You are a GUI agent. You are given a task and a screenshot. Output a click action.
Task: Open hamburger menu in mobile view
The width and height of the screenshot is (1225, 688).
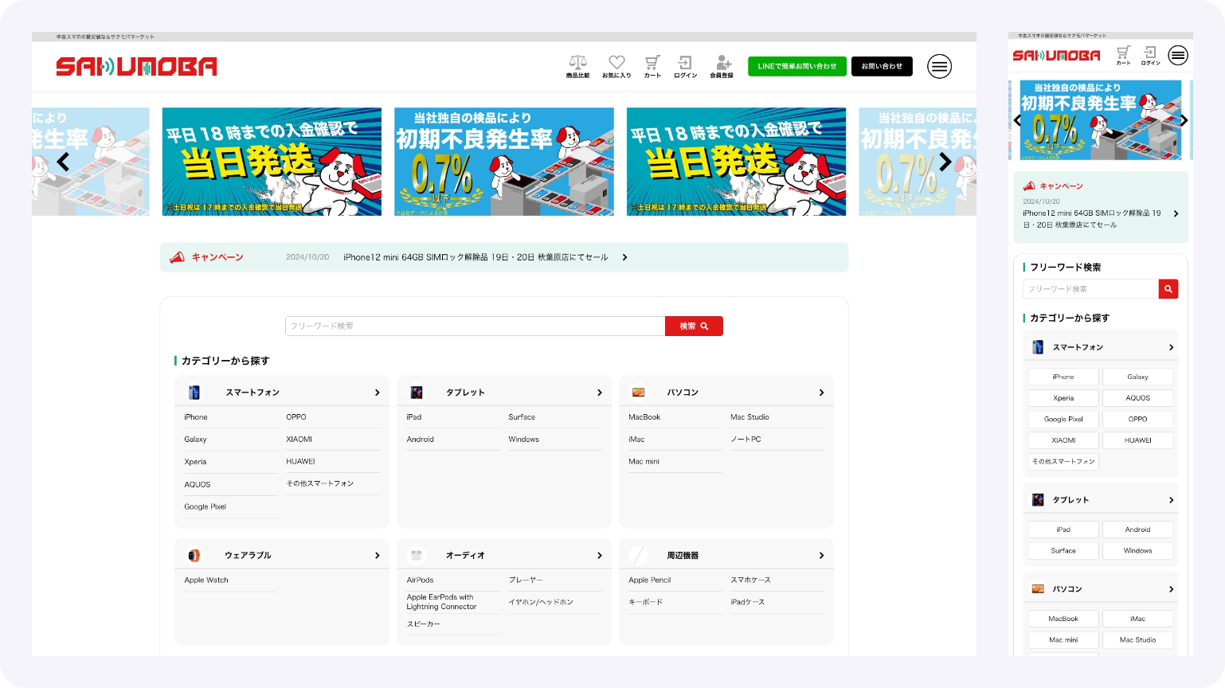(x=1178, y=55)
